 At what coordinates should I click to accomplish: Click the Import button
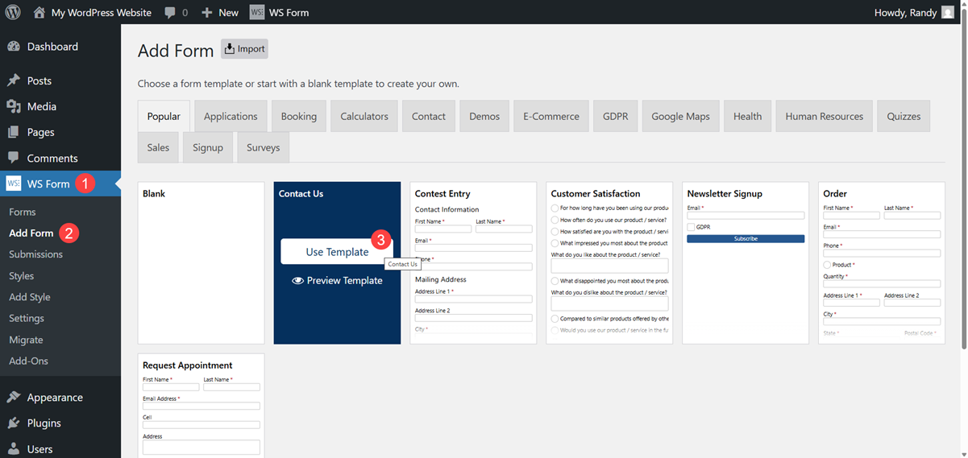[244, 48]
